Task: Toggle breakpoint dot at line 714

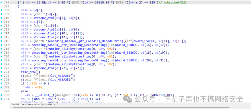Action: coord(1,33)
